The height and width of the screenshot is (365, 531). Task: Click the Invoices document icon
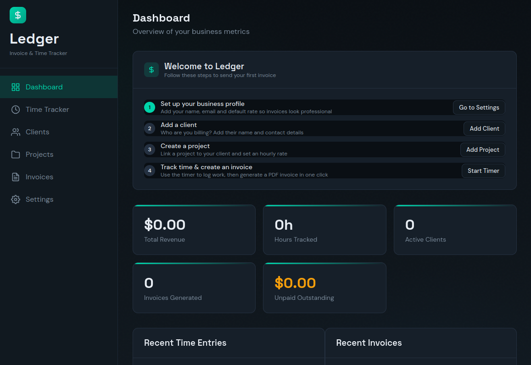pos(16,177)
